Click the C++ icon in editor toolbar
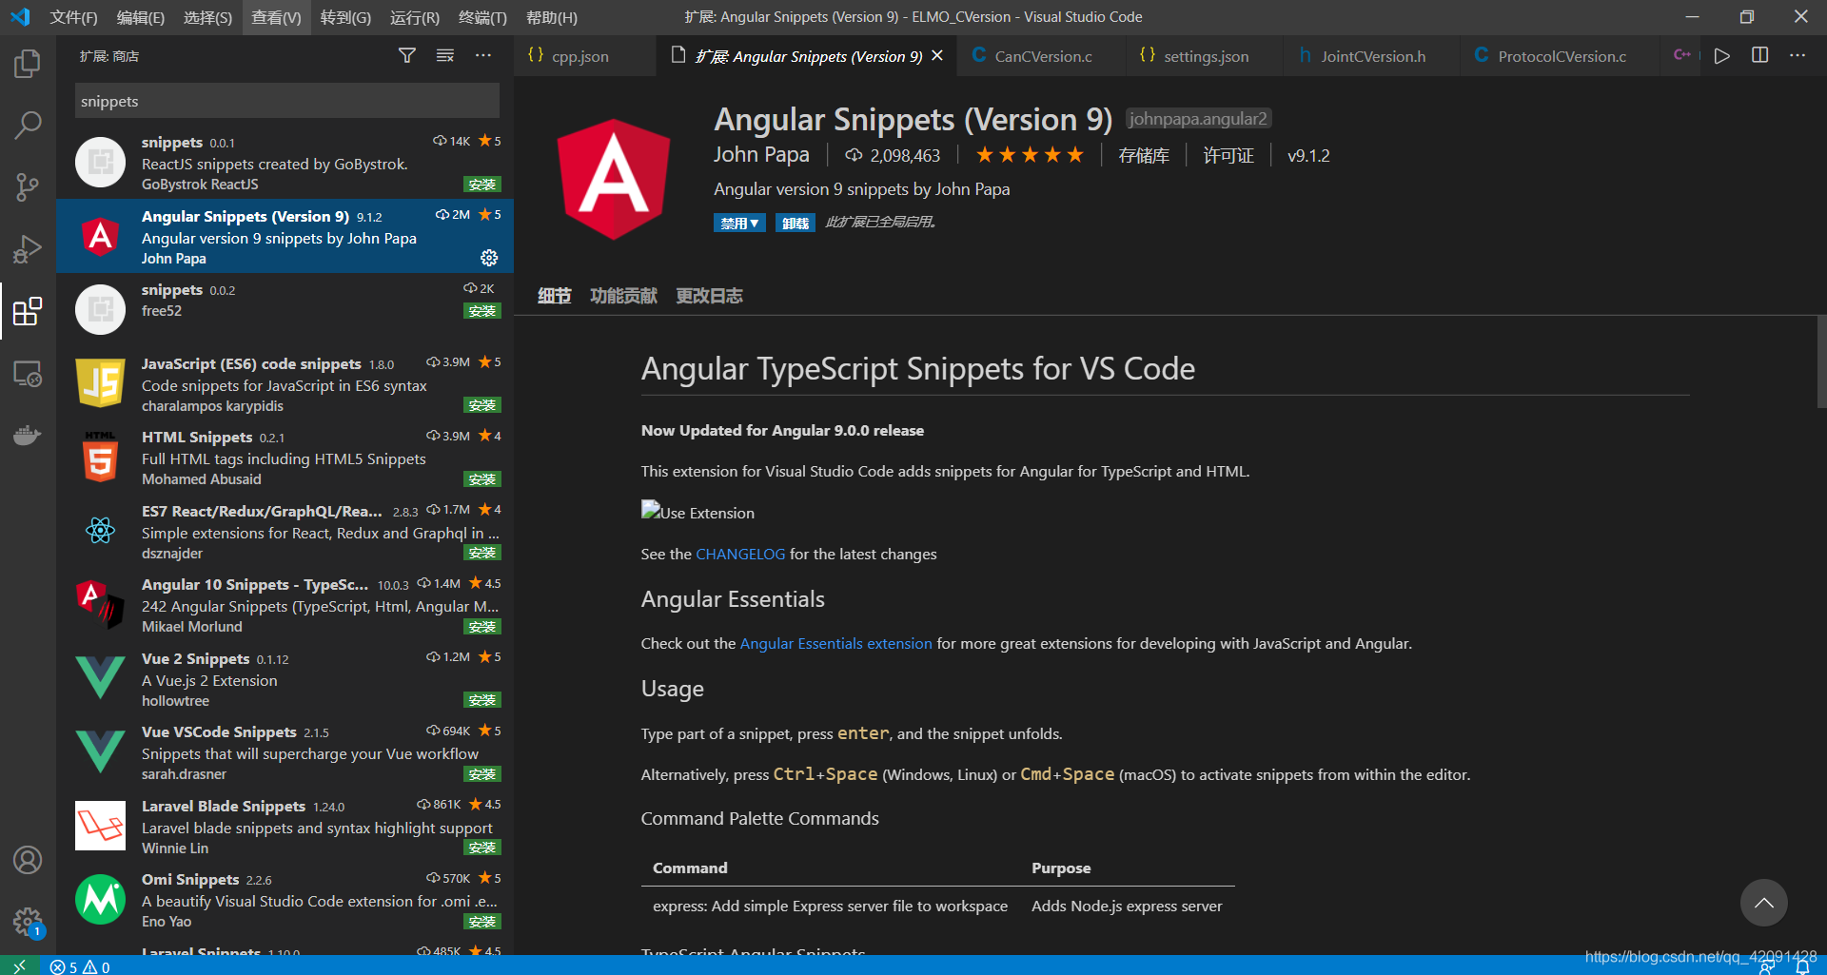Viewport: 1827px width, 975px height. coord(1682,55)
